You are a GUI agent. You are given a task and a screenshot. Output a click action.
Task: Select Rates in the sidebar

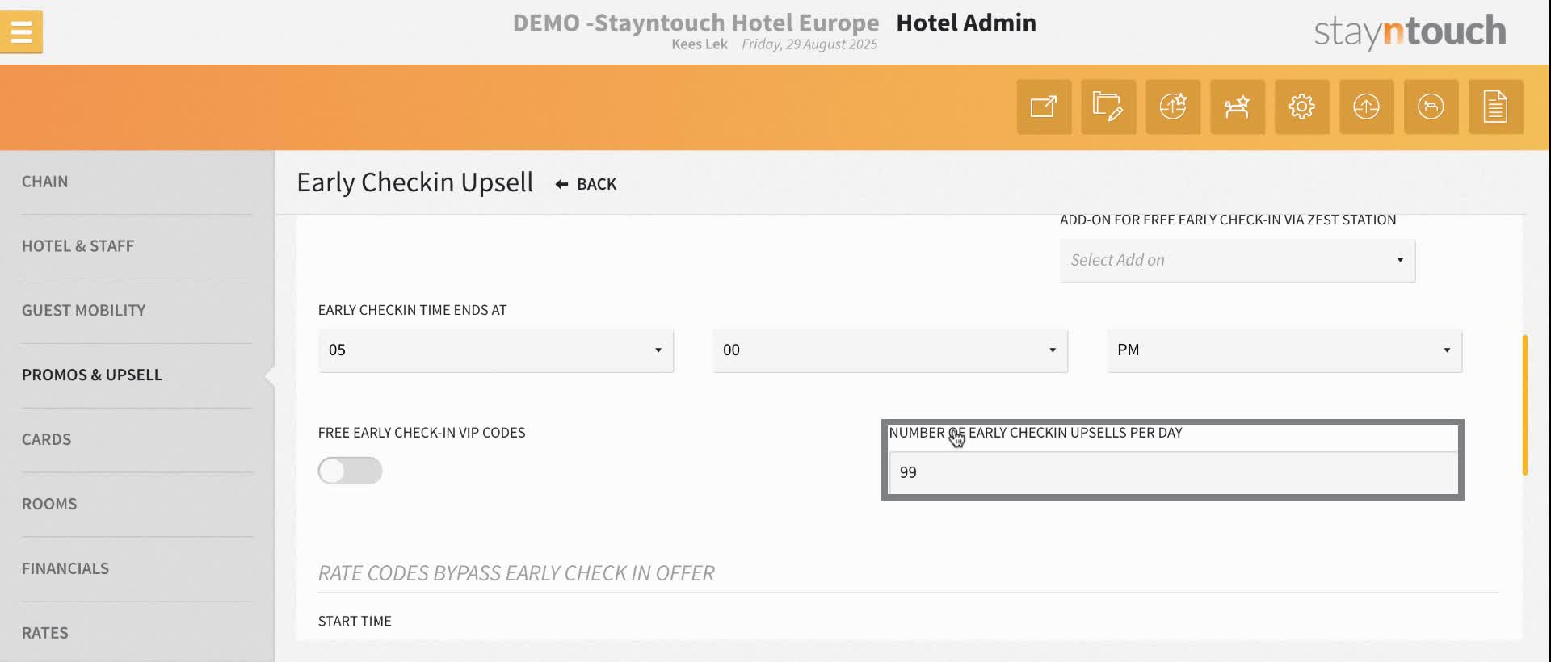click(x=45, y=634)
